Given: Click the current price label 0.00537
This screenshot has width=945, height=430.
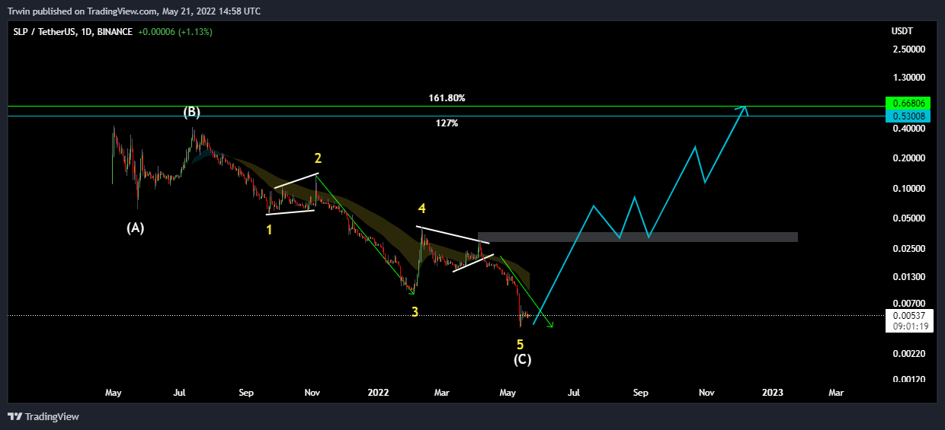Looking at the screenshot, I should pos(908,314).
